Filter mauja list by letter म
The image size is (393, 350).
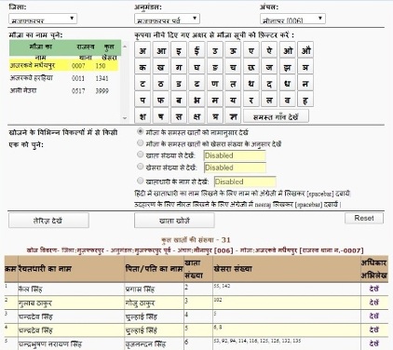[215, 100]
